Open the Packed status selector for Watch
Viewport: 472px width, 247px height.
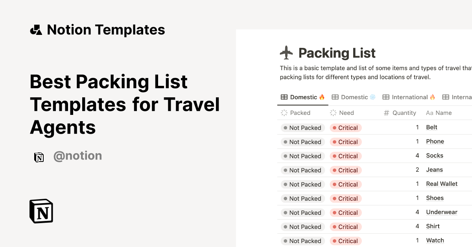pos(302,241)
